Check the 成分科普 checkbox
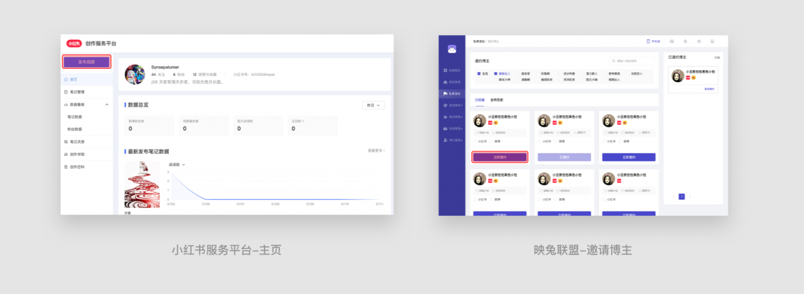Screen dimensions: 804x294 (560, 73)
